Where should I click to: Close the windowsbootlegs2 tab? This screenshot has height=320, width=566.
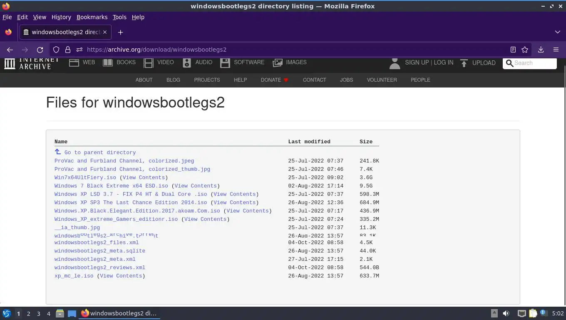click(105, 32)
